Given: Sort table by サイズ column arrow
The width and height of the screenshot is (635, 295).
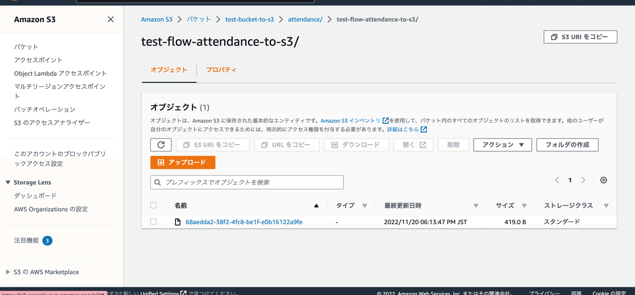Looking at the screenshot, I should [524, 206].
